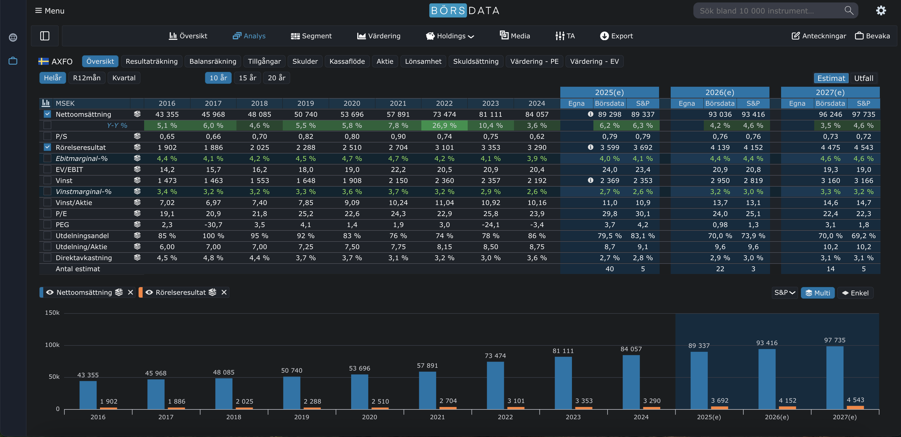Image resolution: width=901 pixels, height=437 pixels.
Task: Open the hamburger Menu
Action: click(50, 10)
